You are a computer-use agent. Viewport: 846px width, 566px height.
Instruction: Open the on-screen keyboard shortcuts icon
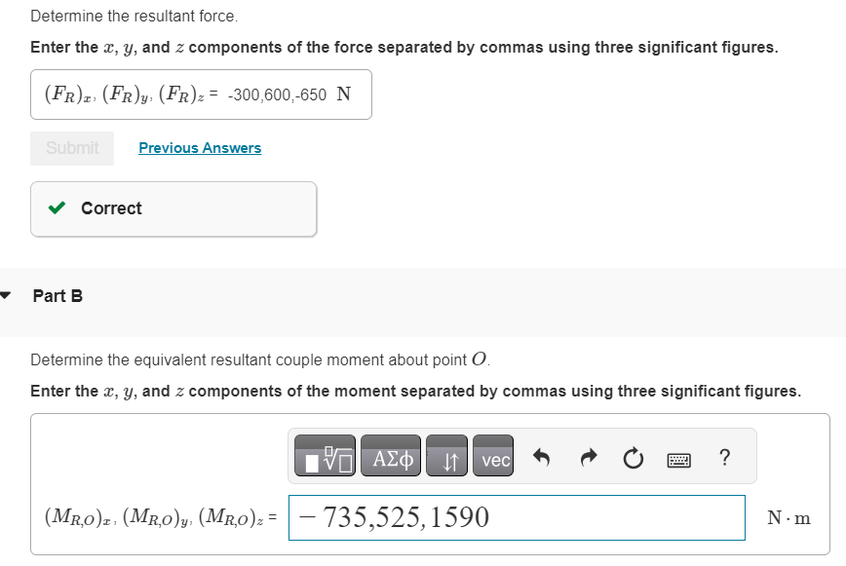(678, 456)
